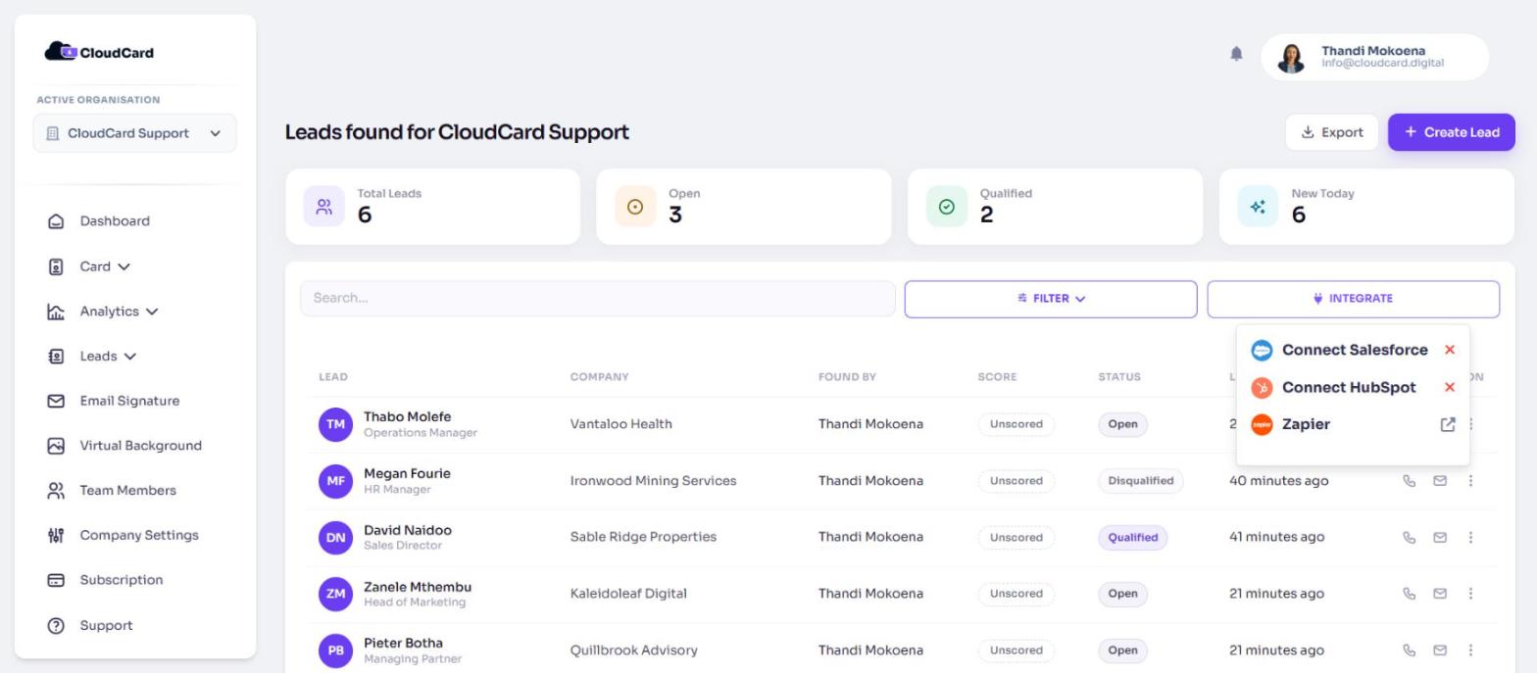Click the Export button
Viewport: 1537px width, 673px height.
[1331, 132]
